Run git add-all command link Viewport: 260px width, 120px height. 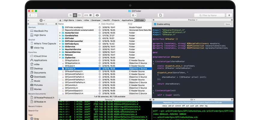coord(171,106)
